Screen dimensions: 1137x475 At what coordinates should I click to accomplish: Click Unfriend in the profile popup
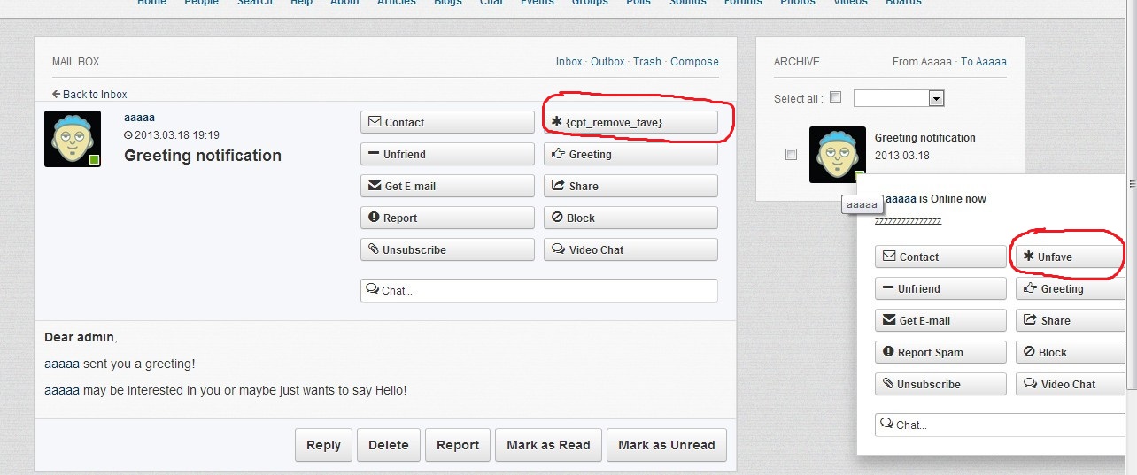(940, 288)
